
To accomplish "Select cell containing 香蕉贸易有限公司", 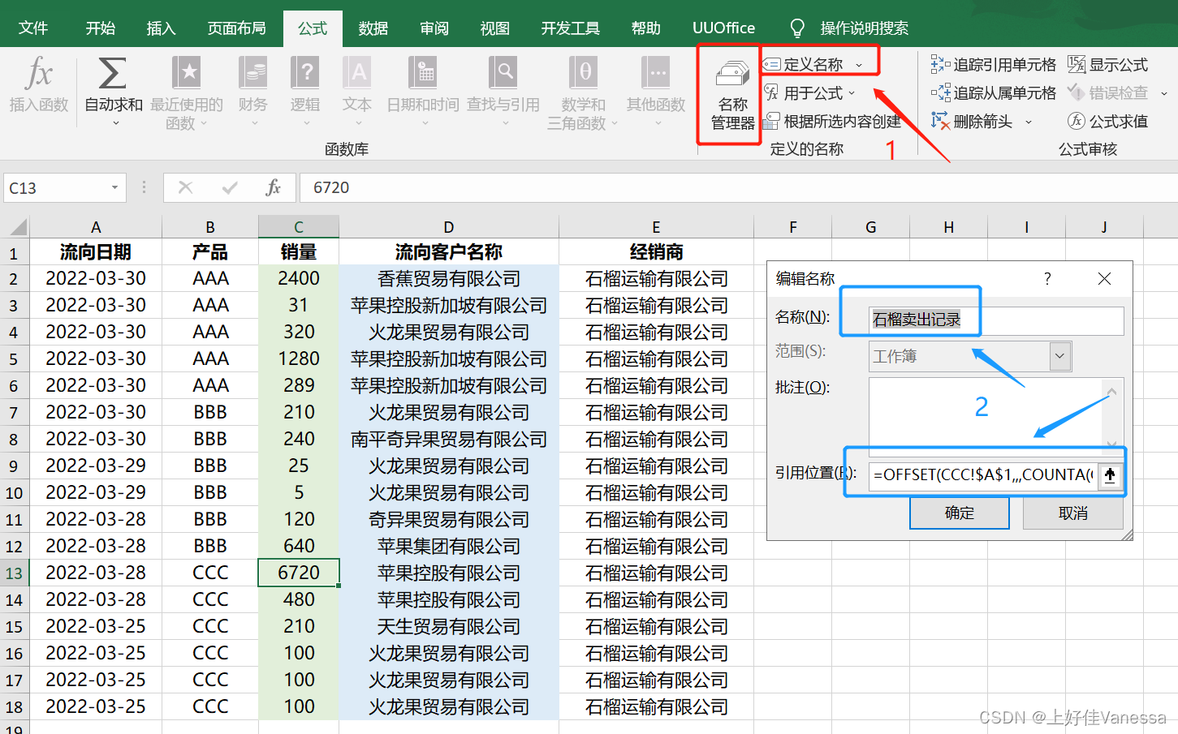I will click(449, 279).
